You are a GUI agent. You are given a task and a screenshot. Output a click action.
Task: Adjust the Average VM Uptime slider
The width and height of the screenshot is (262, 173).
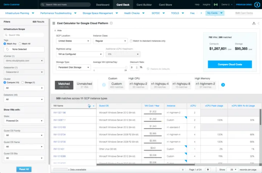126,67
